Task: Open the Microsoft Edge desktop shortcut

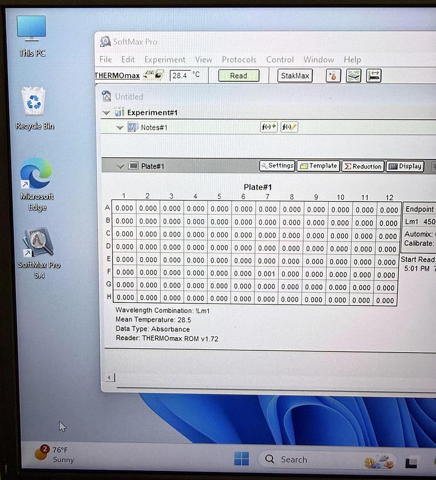Action: coord(37,185)
